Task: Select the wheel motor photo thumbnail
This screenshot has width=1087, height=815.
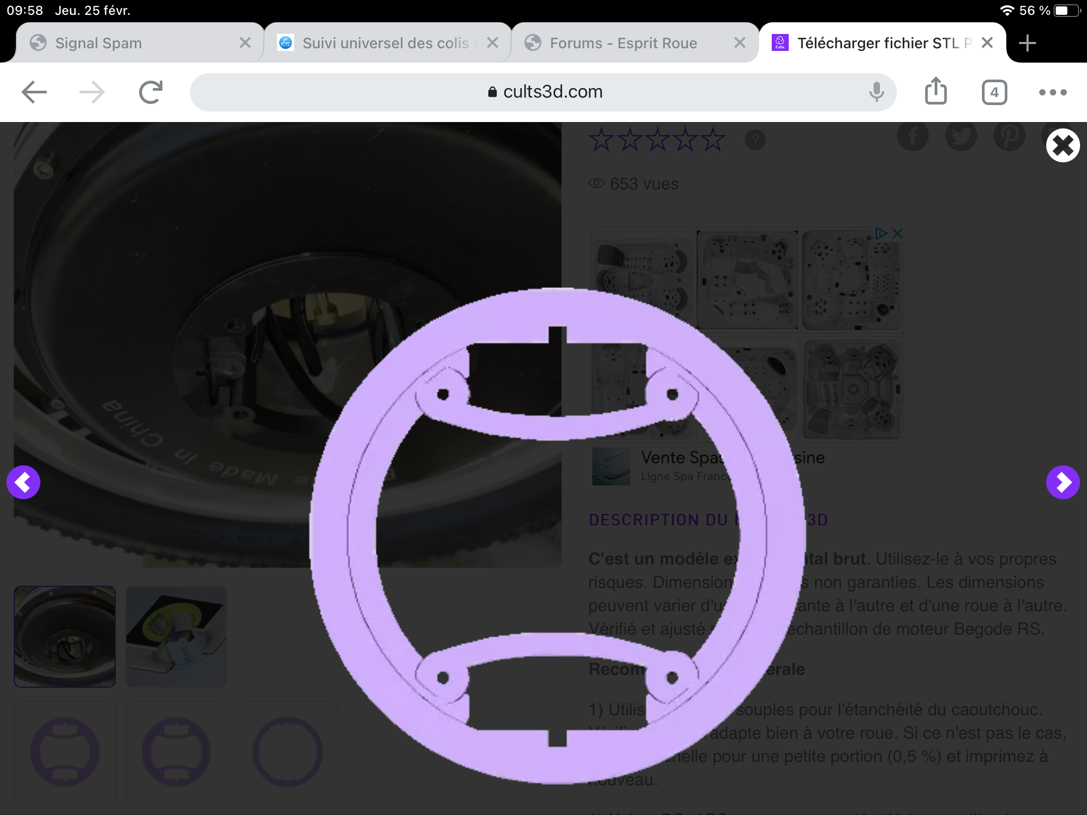Action: click(65, 637)
